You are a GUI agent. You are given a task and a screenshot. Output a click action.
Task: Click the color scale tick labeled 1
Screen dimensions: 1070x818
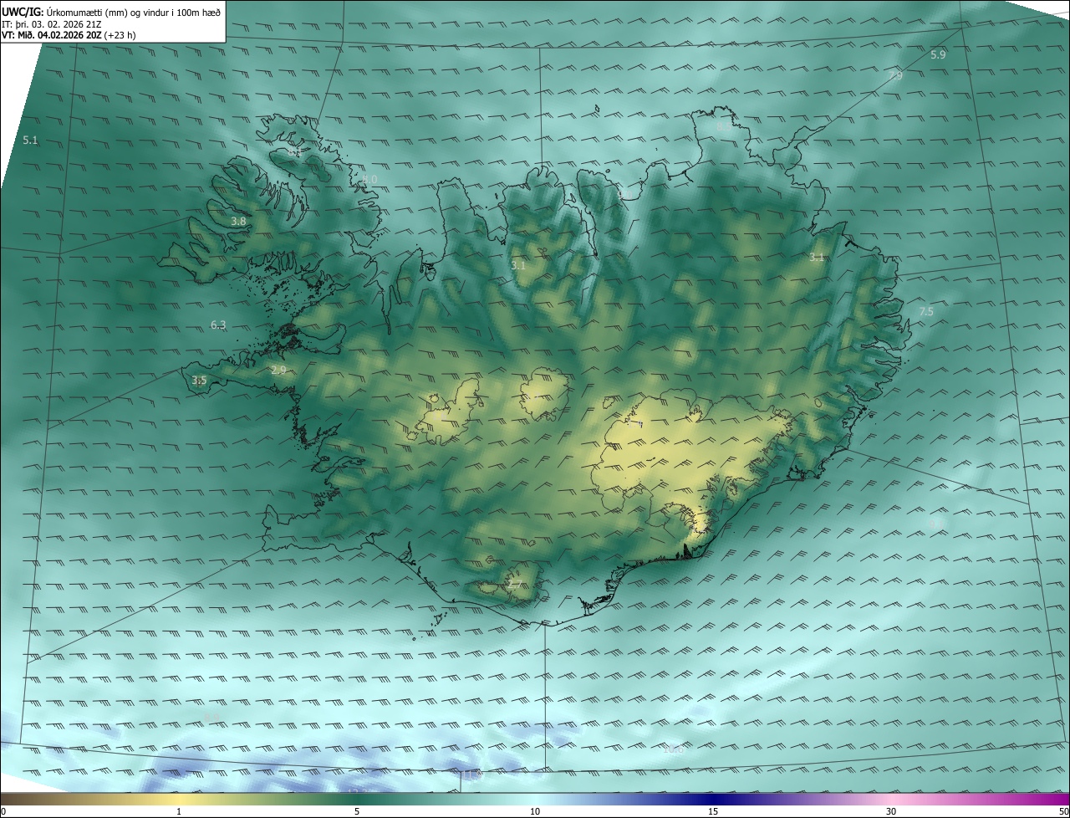(x=179, y=811)
